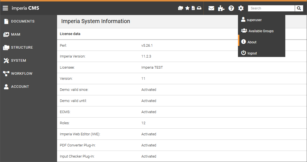307x162 pixels.
Task: Click the Imperia Version: label
Action: point(73,56)
